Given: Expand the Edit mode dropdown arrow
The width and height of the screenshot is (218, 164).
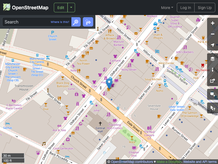Looking at the screenshot, I should (71, 7).
